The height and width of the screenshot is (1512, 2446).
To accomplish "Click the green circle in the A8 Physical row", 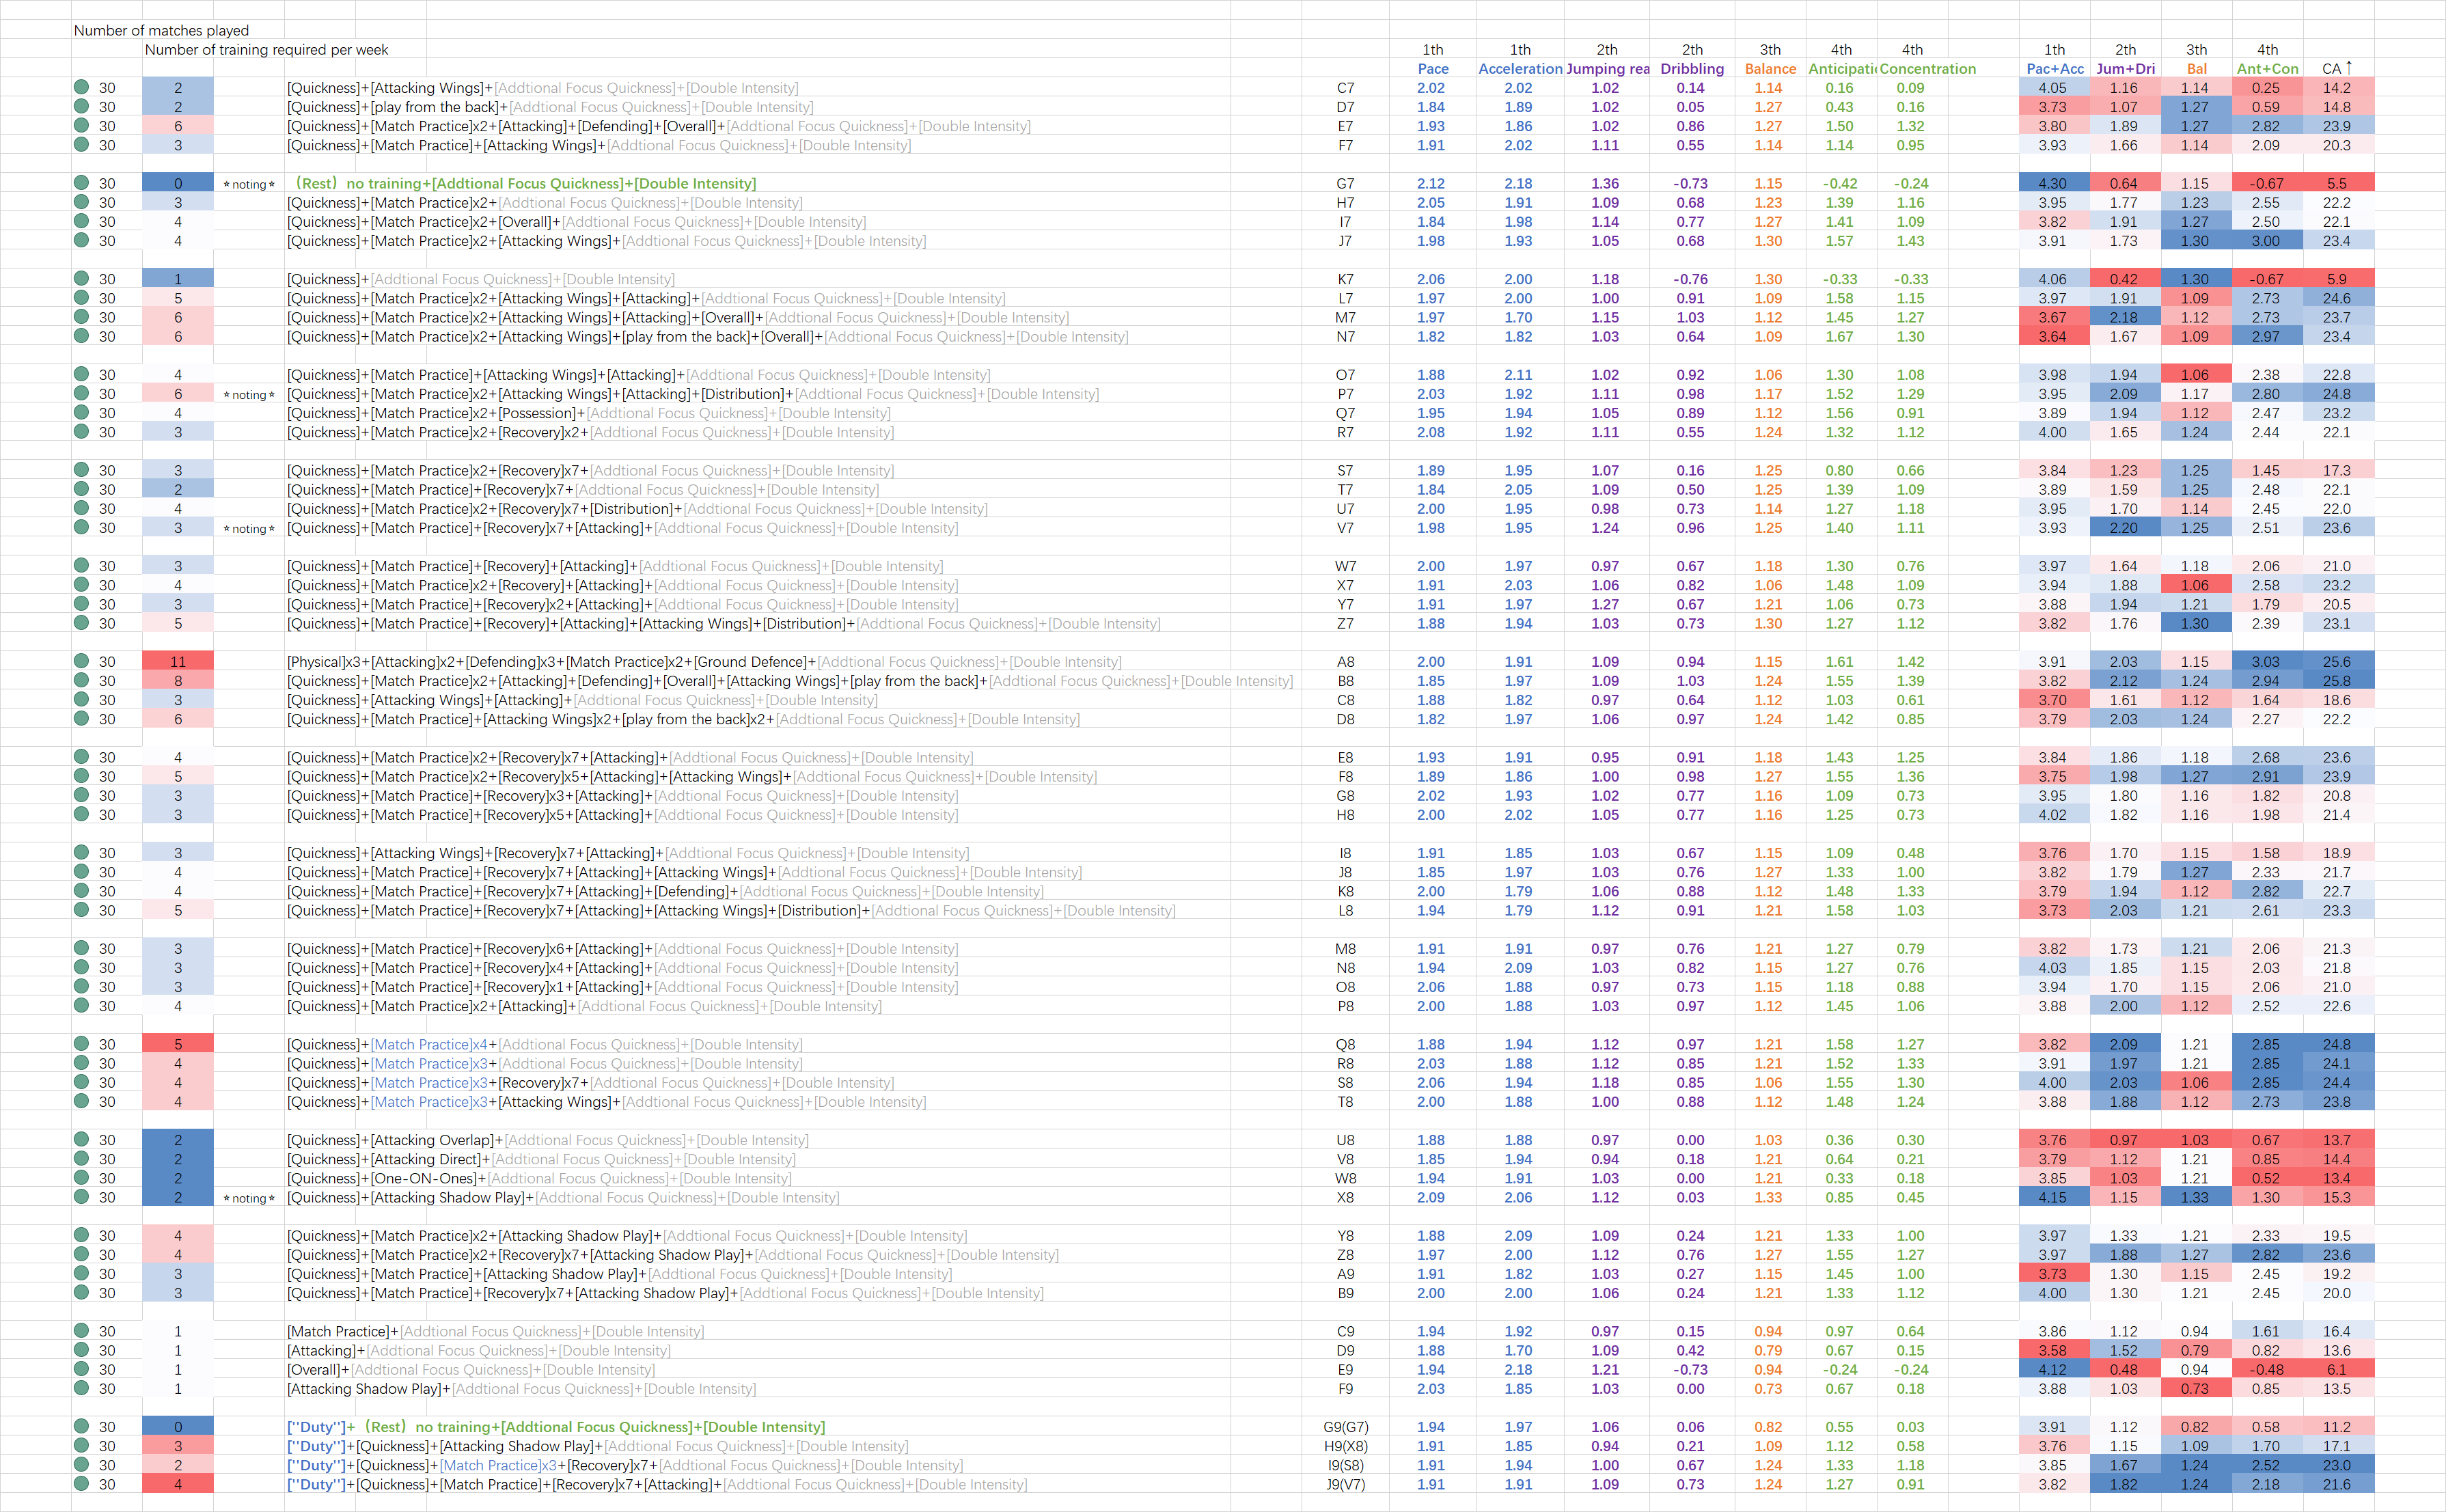I will coord(81,661).
